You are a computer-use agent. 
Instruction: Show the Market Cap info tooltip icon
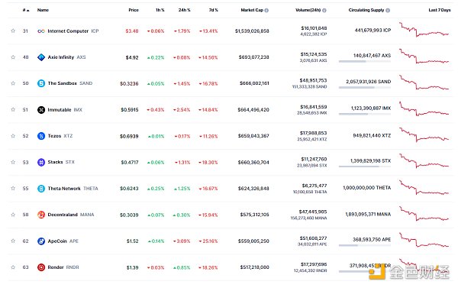coord(266,10)
